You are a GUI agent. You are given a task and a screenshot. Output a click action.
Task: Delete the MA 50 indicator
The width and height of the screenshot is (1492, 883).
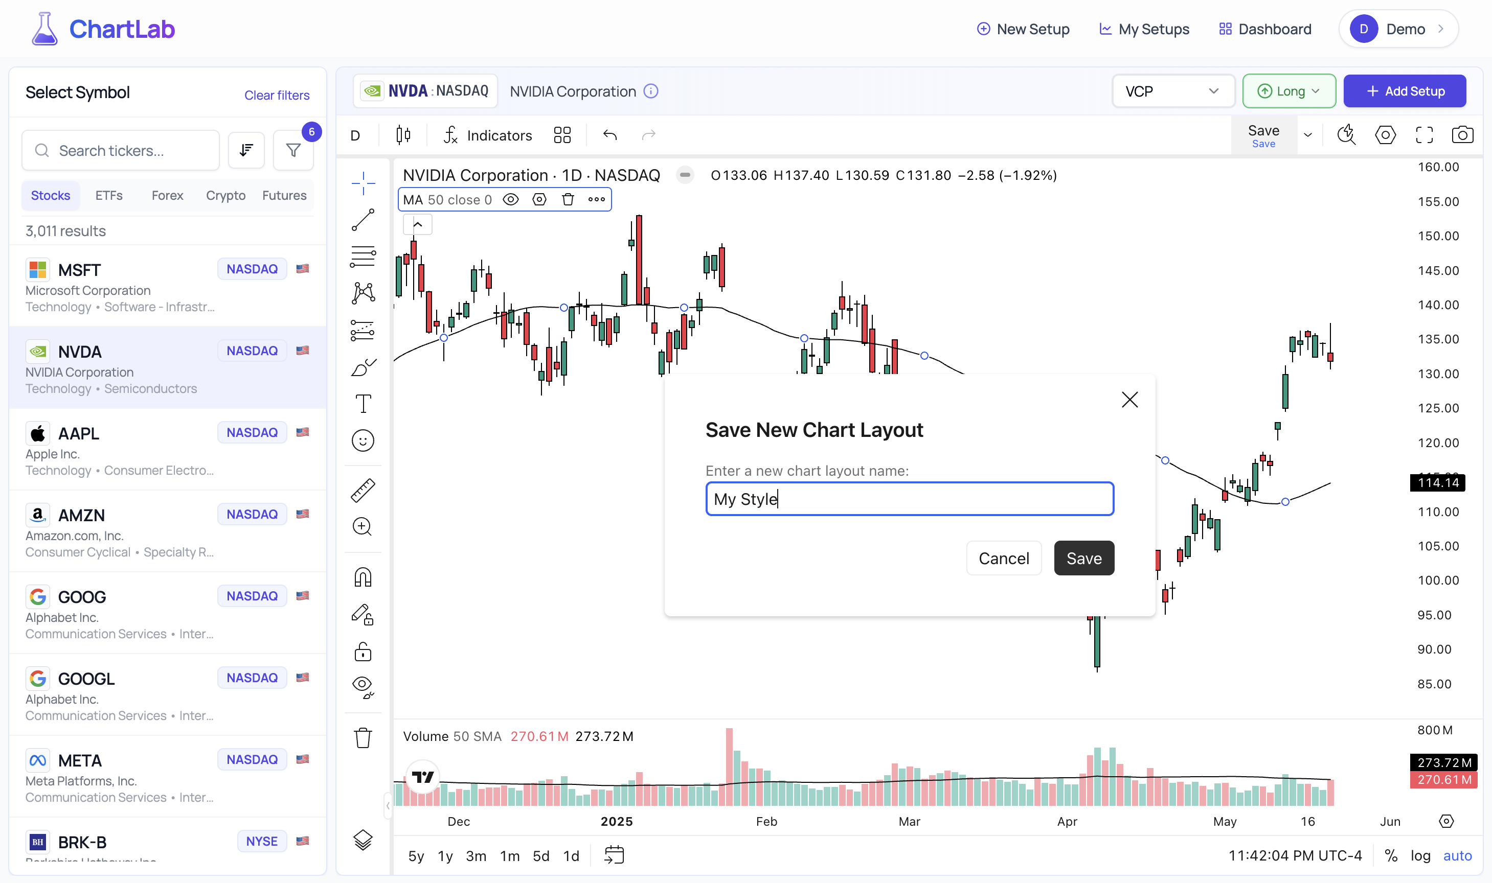click(568, 199)
